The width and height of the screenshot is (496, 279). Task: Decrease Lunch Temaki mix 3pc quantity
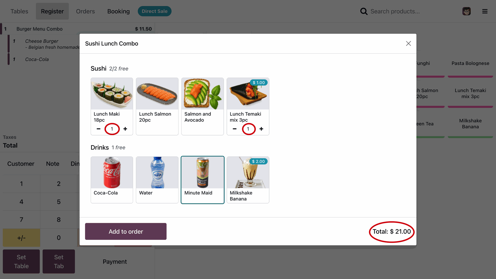tap(235, 129)
